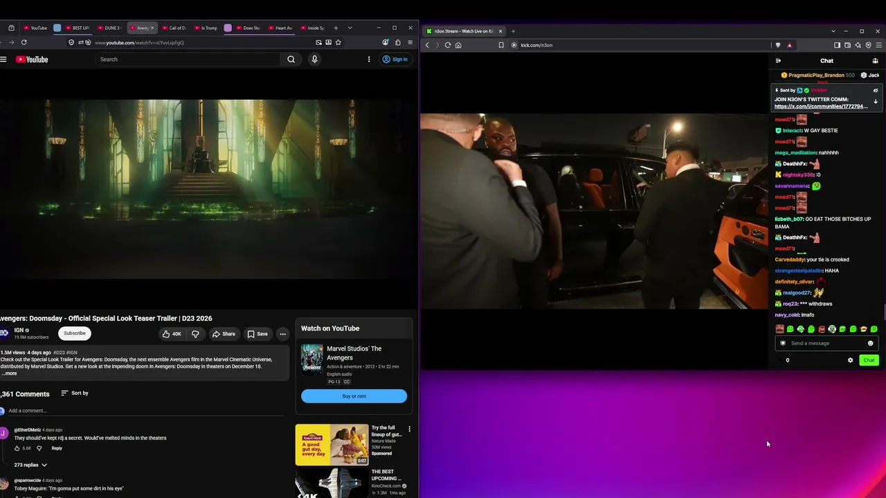Expand the list-all-tabs dropdown in YouTube window

point(350,28)
